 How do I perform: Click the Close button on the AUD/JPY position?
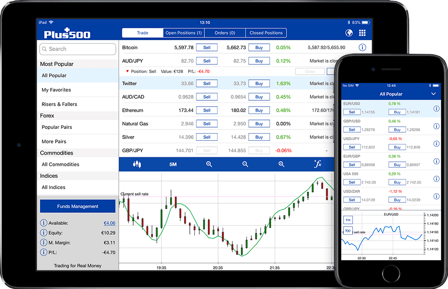(x=310, y=72)
